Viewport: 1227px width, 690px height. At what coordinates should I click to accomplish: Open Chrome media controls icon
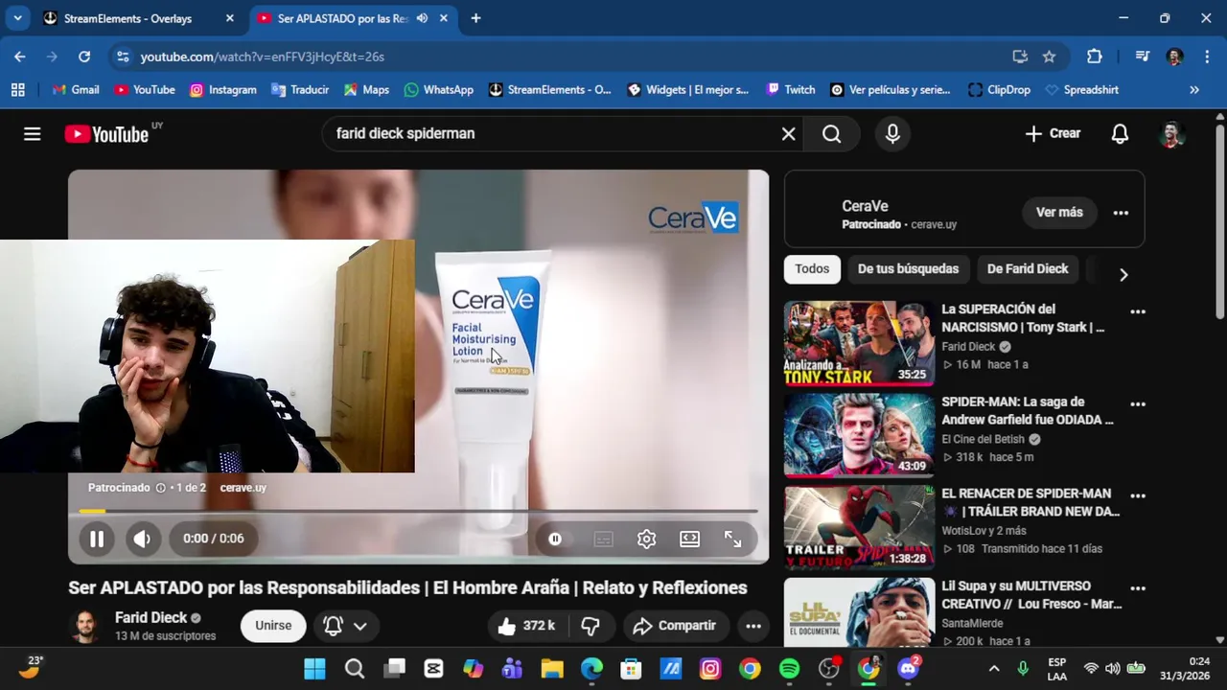pyautogui.click(x=1142, y=57)
